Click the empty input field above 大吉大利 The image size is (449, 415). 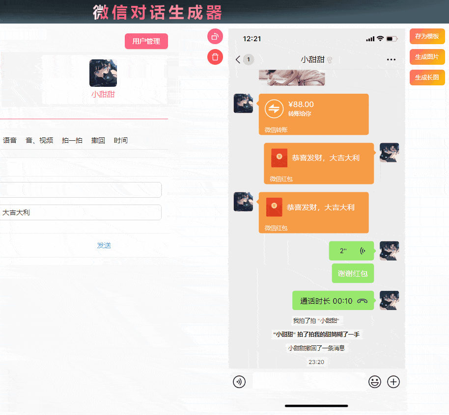(81, 190)
